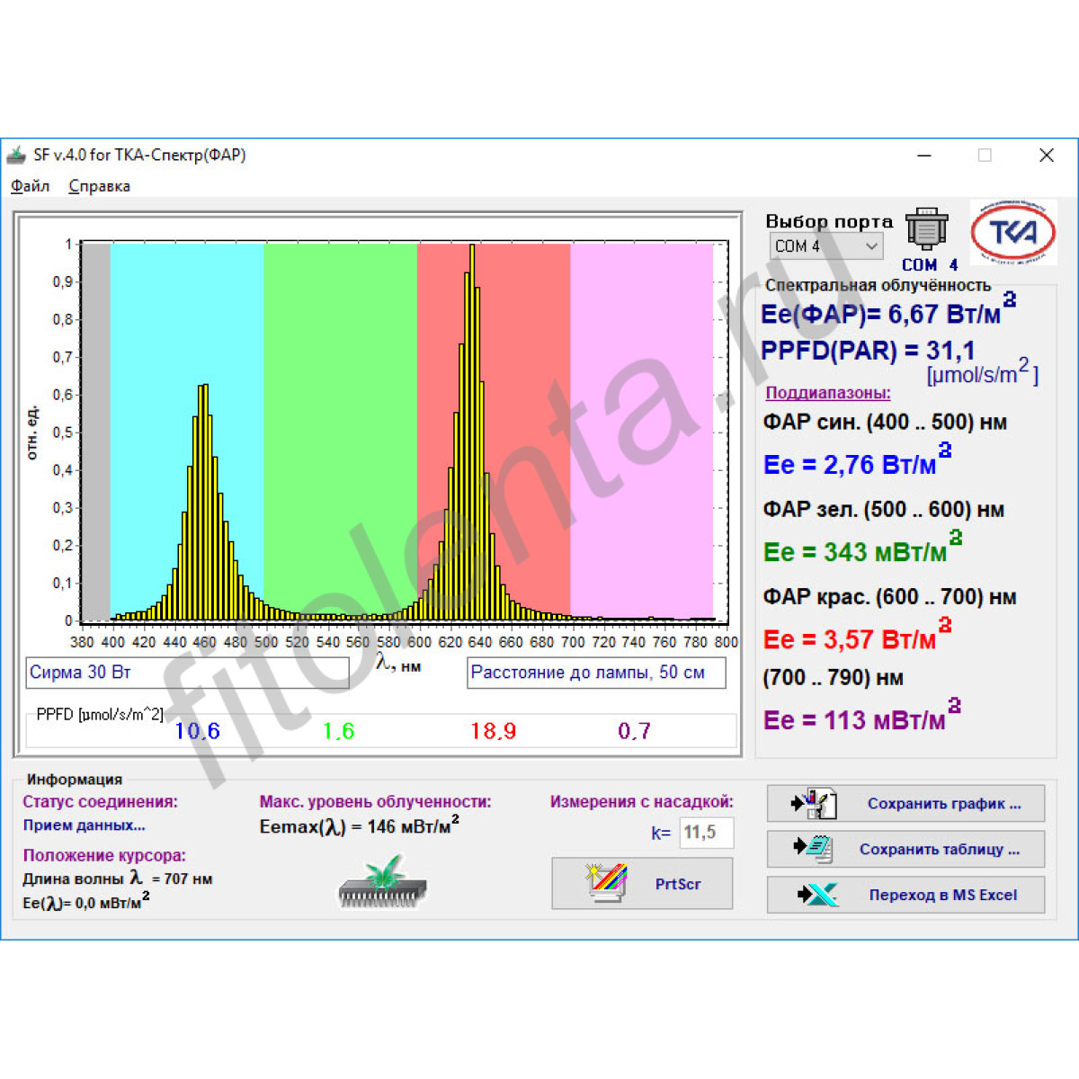Viewport: 1079px width, 1079px height.
Task: Click the plant chip icon
Action: (x=383, y=881)
